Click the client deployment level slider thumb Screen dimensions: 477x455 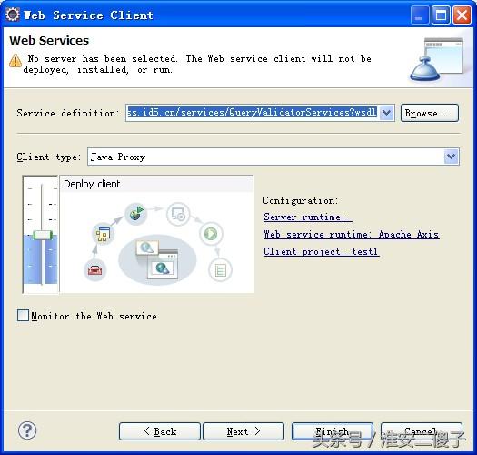click(x=43, y=236)
